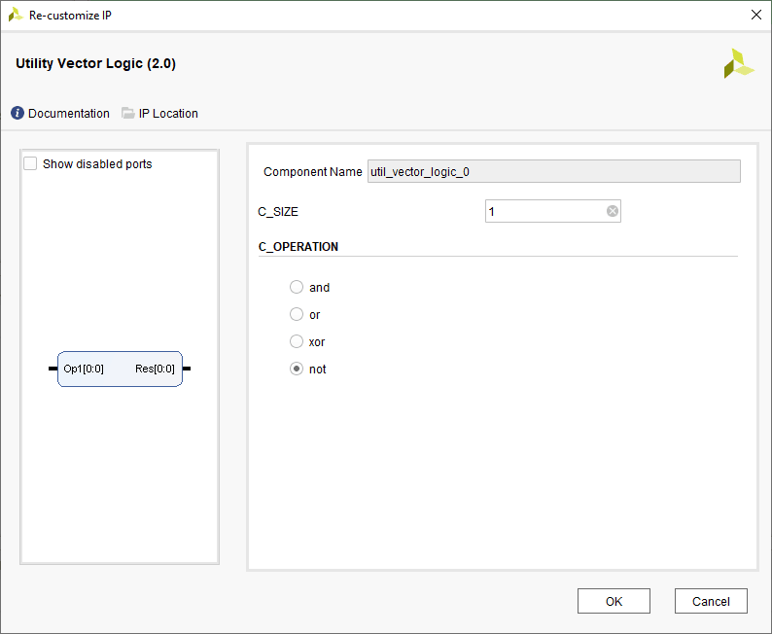
Task: Open the IP Location link
Action: 168,114
